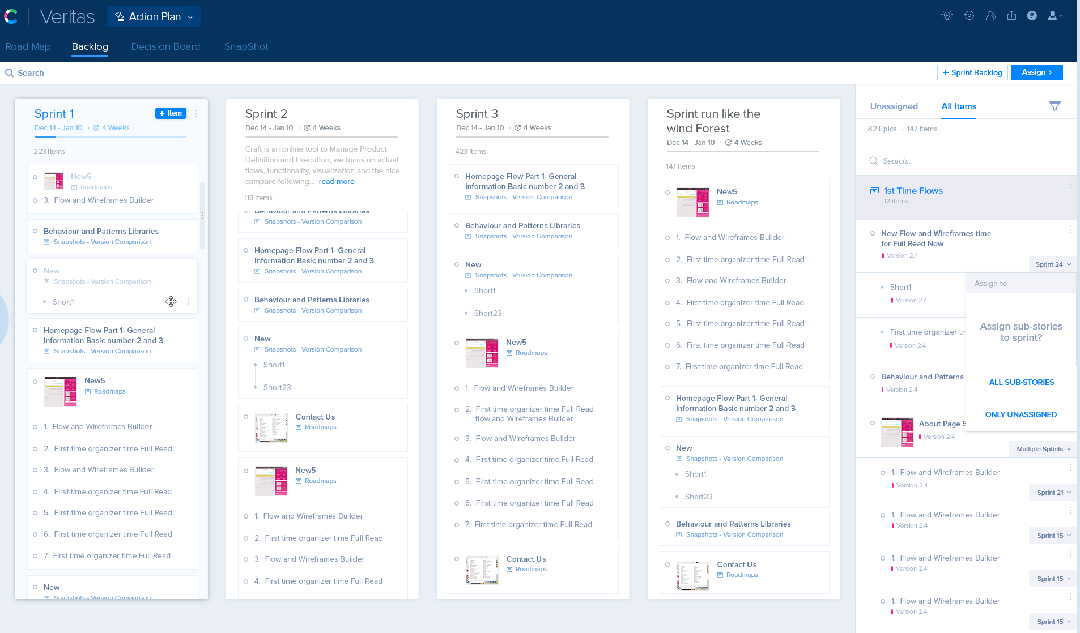
Task: Switch to the Unassigned tab
Action: (x=894, y=106)
